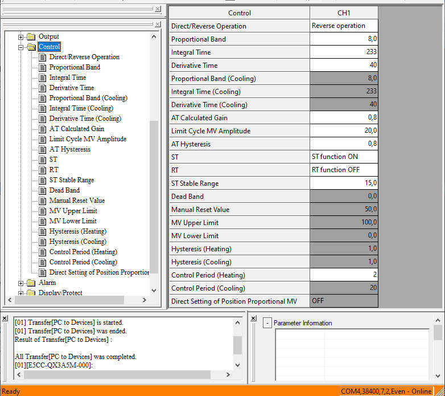Click document icon beside ST Stable Range
445x396 pixels.
[43, 181]
